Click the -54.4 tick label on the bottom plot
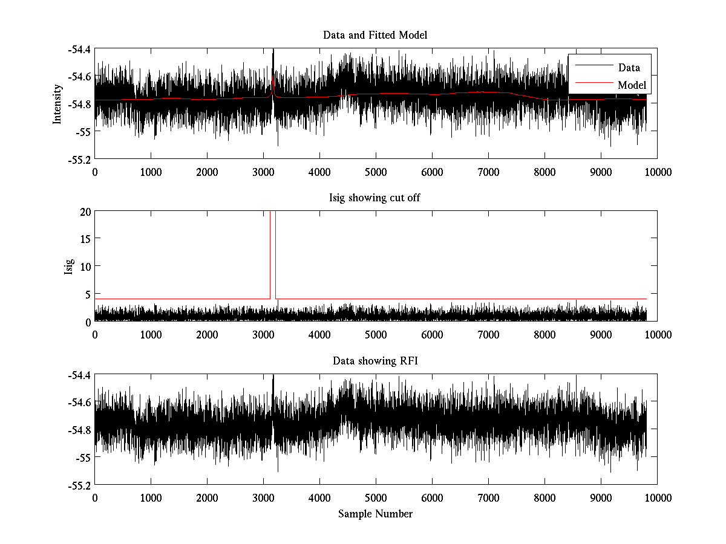 click(x=79, y=375)
